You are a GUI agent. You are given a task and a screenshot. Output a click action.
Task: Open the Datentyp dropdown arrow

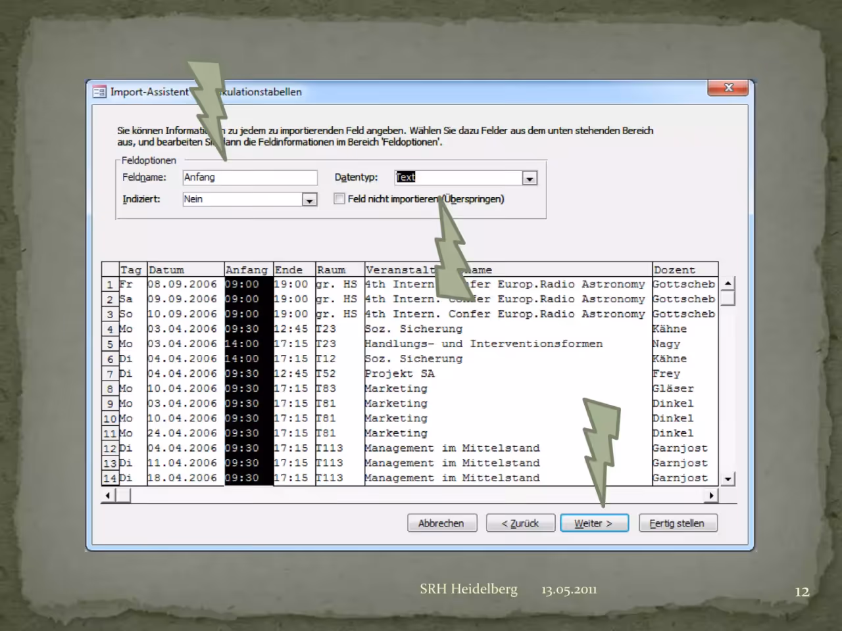(530, 178)
